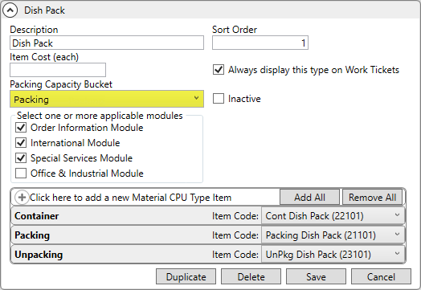Uncheck International Module
This screenshot has width=421, height=290.
[x=21, y=143]
